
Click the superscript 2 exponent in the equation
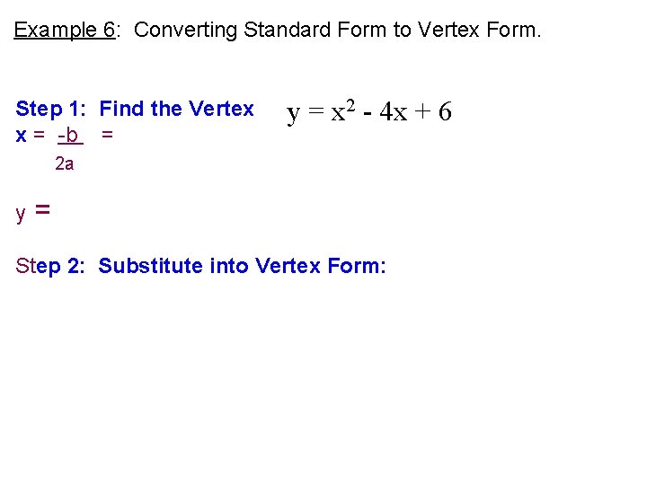350,106
